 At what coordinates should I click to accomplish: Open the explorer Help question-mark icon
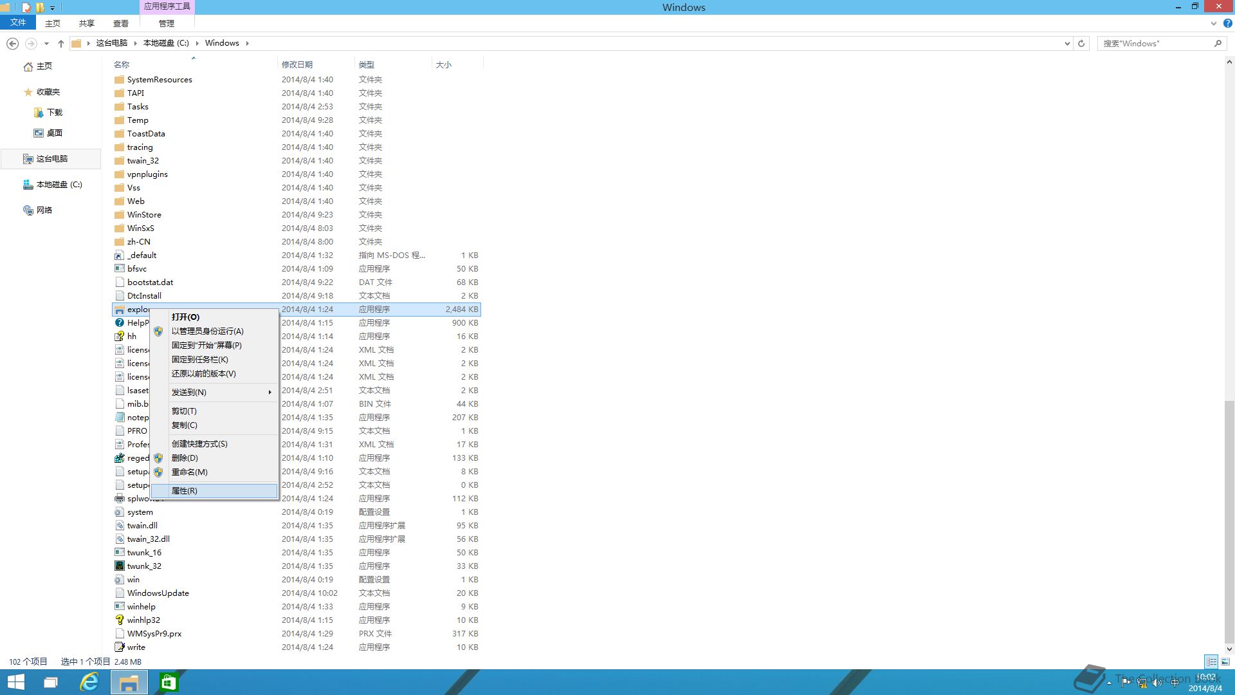pyautogui.click(x=1227, y=23)
